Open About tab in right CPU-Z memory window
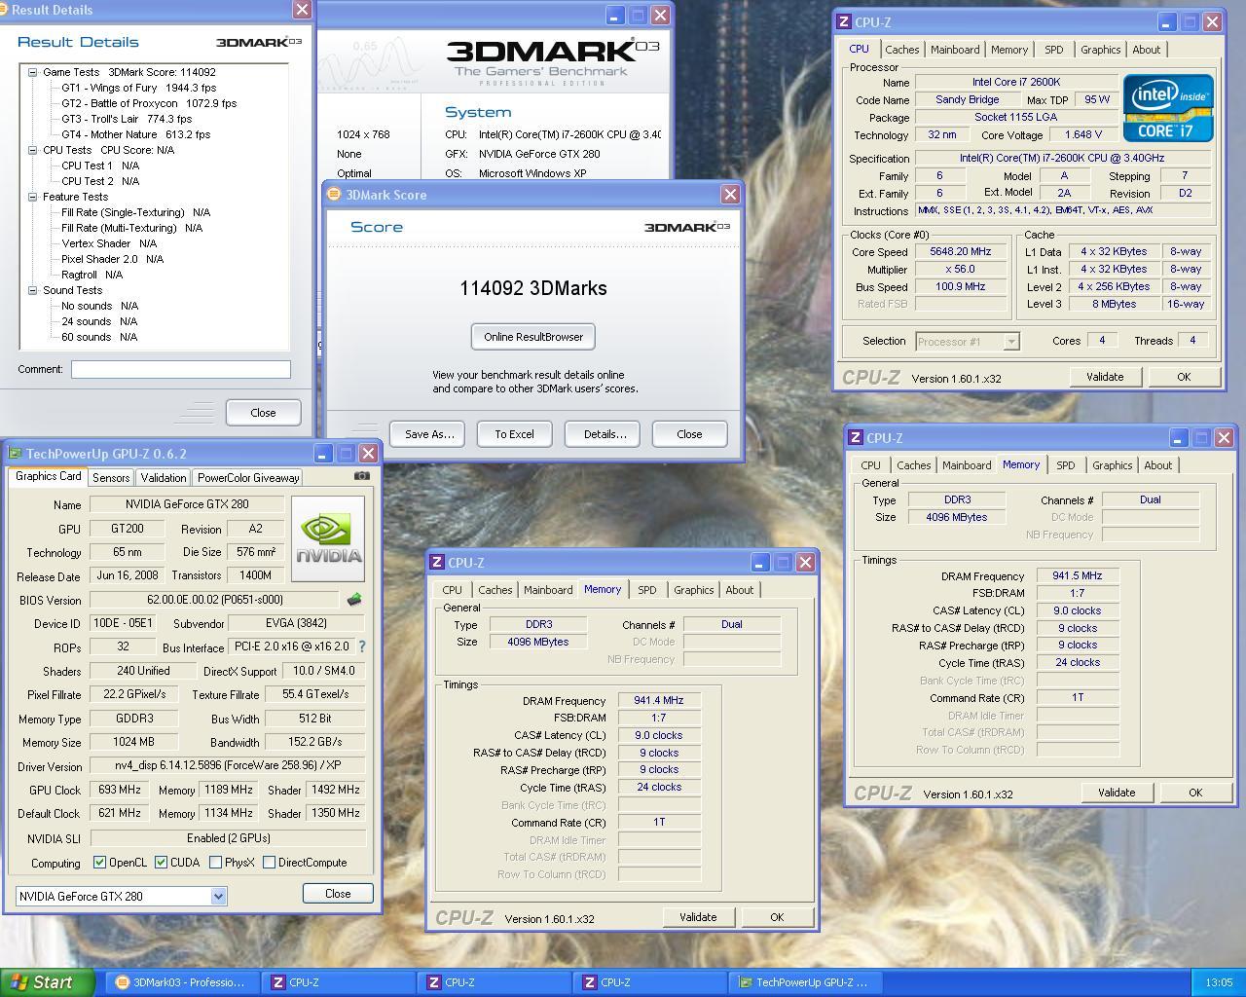The width and height of the screenshot is (1246, 997). [x=1157, y=465]
